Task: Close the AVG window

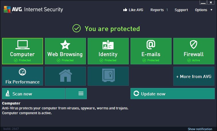Action: coord(211,2)
